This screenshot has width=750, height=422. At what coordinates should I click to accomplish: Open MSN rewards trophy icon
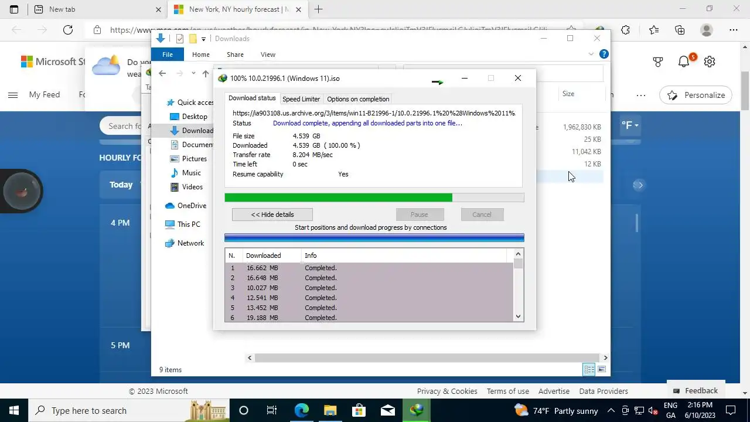point(658,62)
